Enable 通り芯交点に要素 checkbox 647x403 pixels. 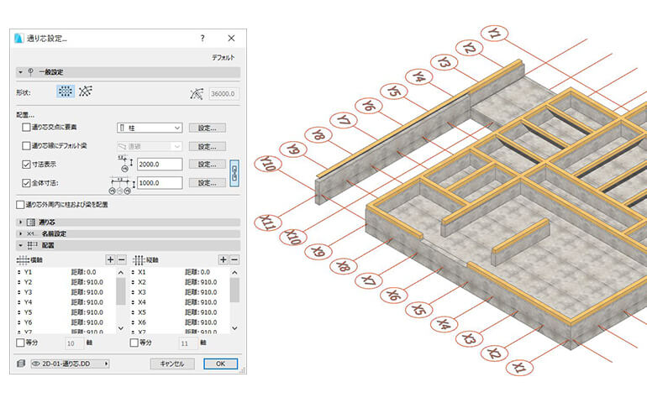tap(26, 128)
